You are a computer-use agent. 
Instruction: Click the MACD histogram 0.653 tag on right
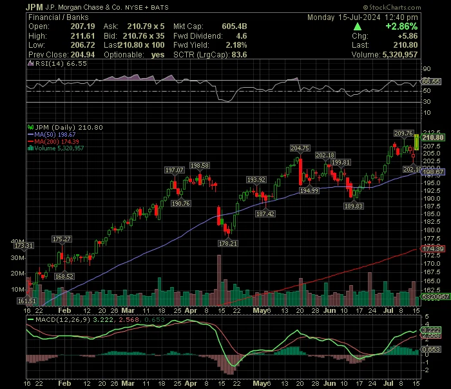tap(430, 349)
